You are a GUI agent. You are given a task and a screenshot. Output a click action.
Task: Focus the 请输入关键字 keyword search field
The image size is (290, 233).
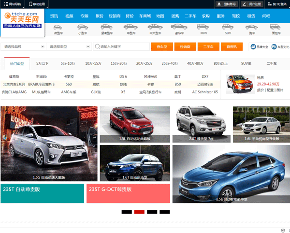(121, 46)
